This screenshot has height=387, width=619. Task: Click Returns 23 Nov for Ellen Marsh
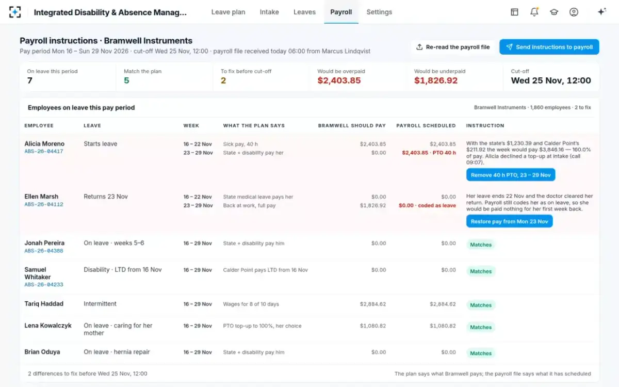(x=106, y=197)
